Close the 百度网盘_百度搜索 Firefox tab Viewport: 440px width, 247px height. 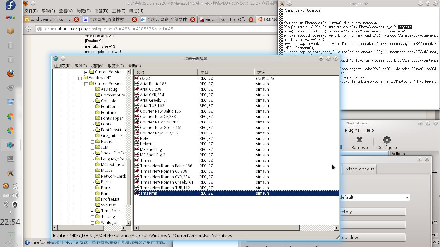pyautogui.click(x=134, y=19)
